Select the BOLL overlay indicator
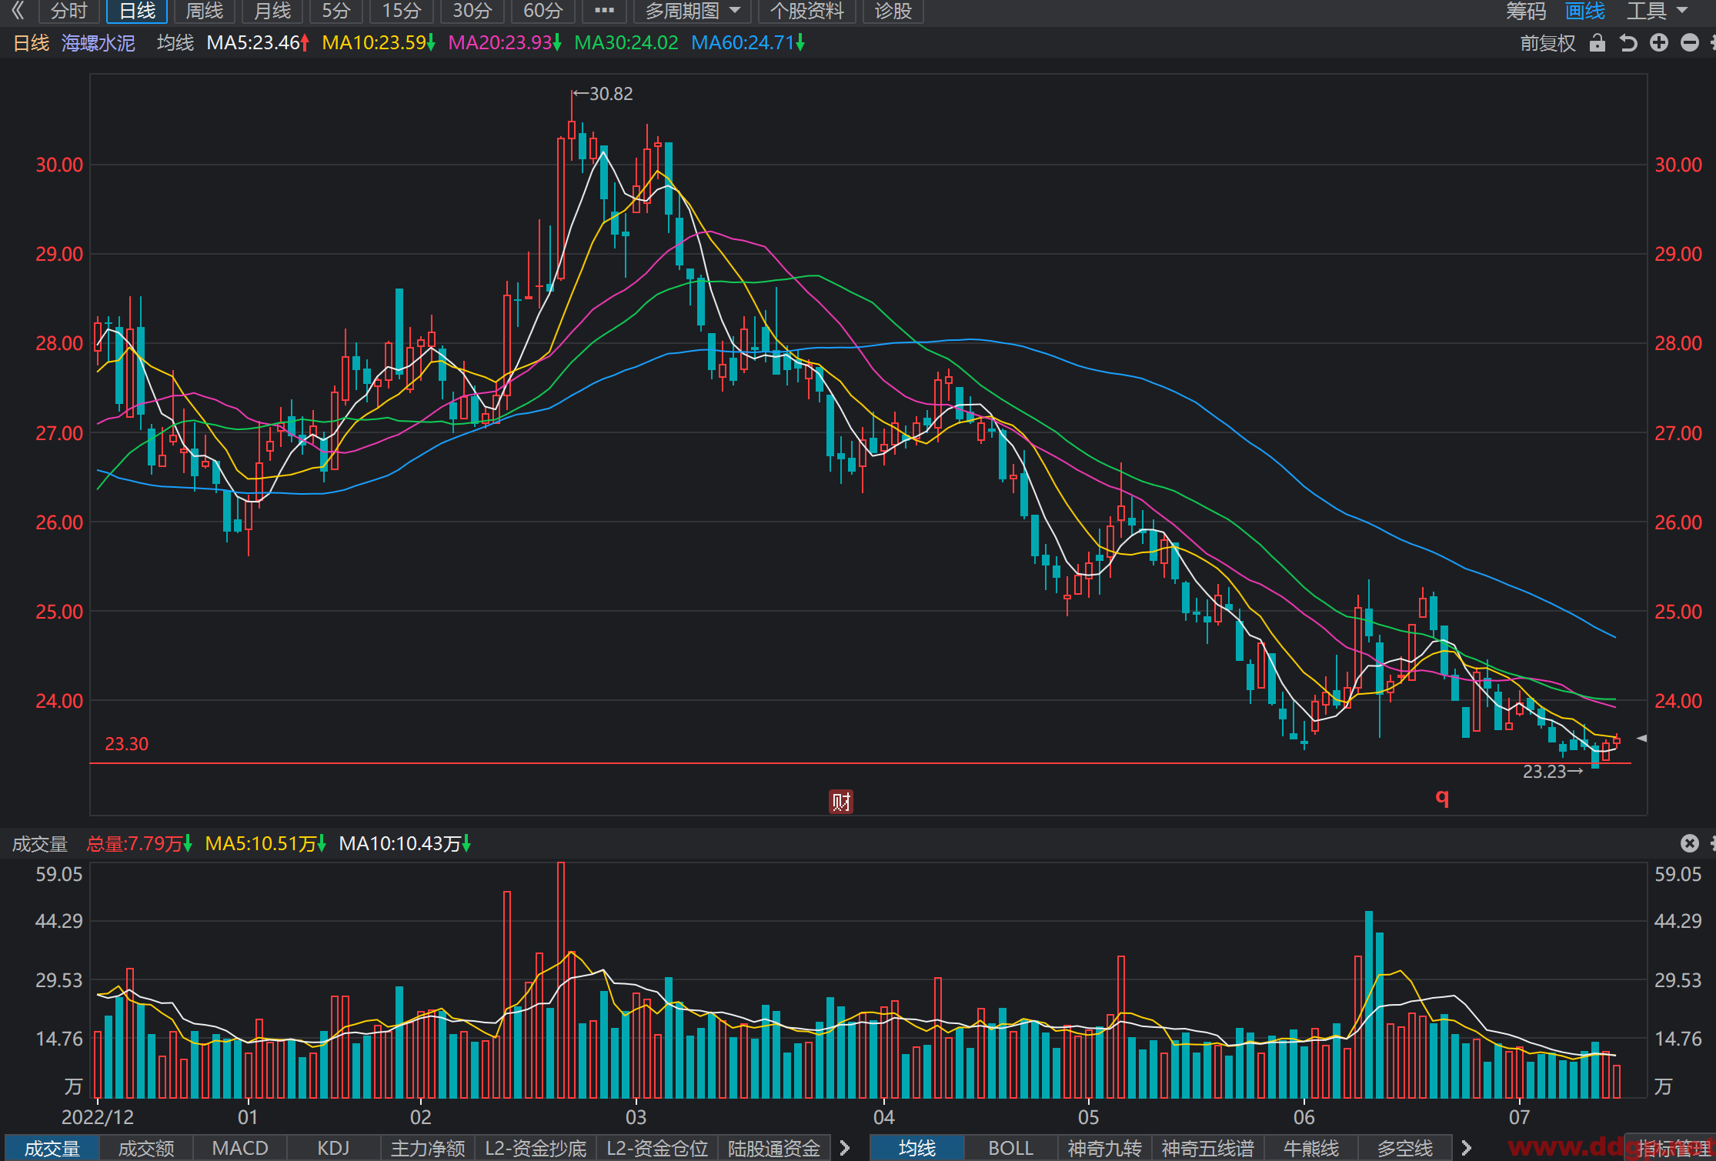Screen dimensions: 1716x1161 1010,1148
